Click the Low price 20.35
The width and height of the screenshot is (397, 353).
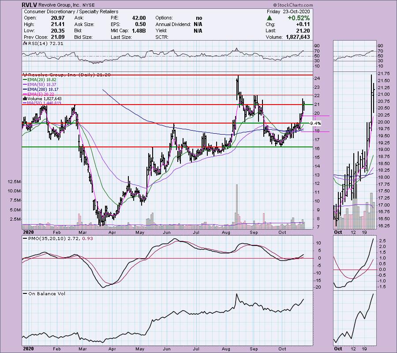pos(58,30)
